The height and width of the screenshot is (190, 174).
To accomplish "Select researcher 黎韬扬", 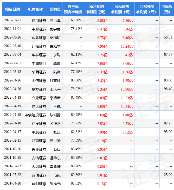I will pyautogui.click(x=55, y=115).
